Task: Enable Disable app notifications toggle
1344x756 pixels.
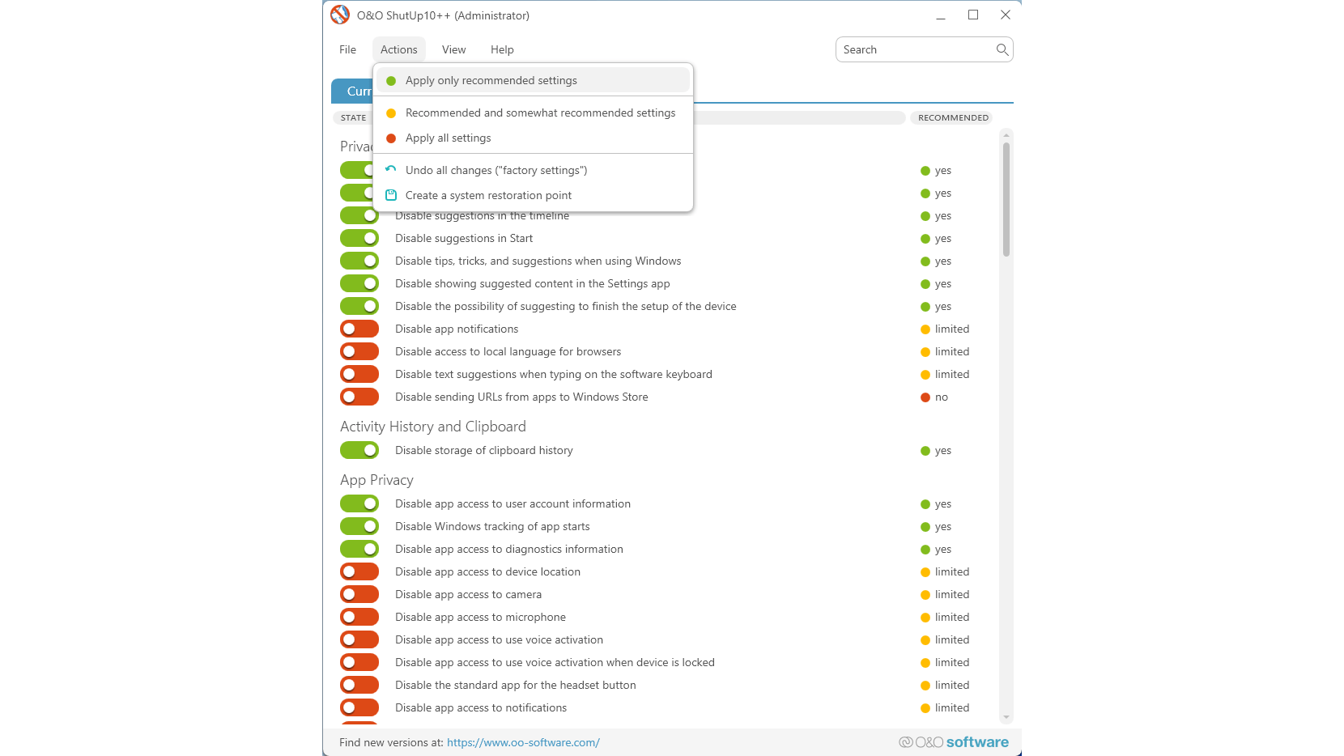Action: coord(359,329)
